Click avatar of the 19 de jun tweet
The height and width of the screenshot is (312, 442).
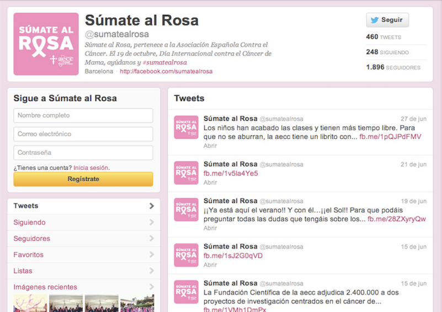coord(186,209)
